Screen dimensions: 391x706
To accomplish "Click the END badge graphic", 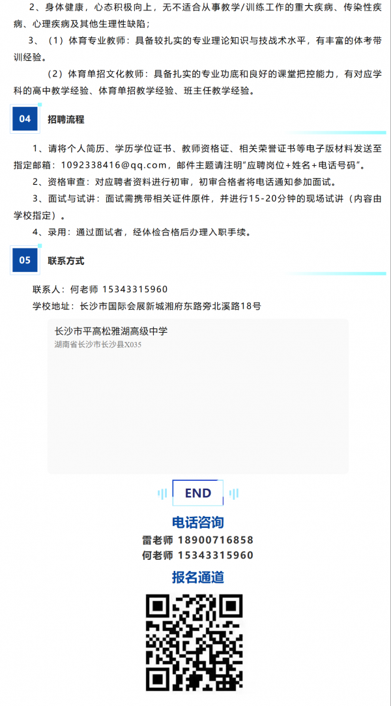I will pyautogui.click(x=198, y=493).
